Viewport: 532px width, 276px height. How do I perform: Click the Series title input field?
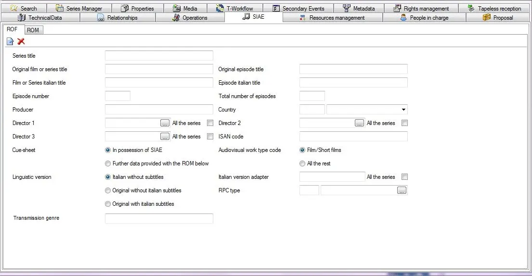(x=158, y=56)
